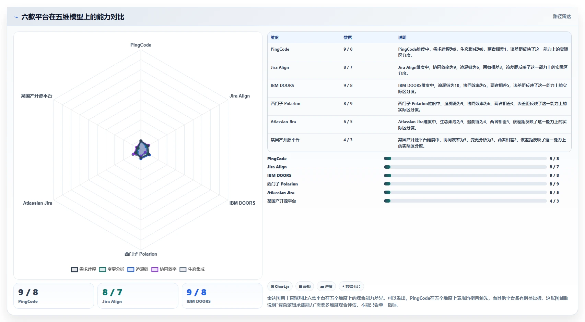Click the 路径雷达 label in the header
The image size is (585, 322).
click(x=562, y=16)
